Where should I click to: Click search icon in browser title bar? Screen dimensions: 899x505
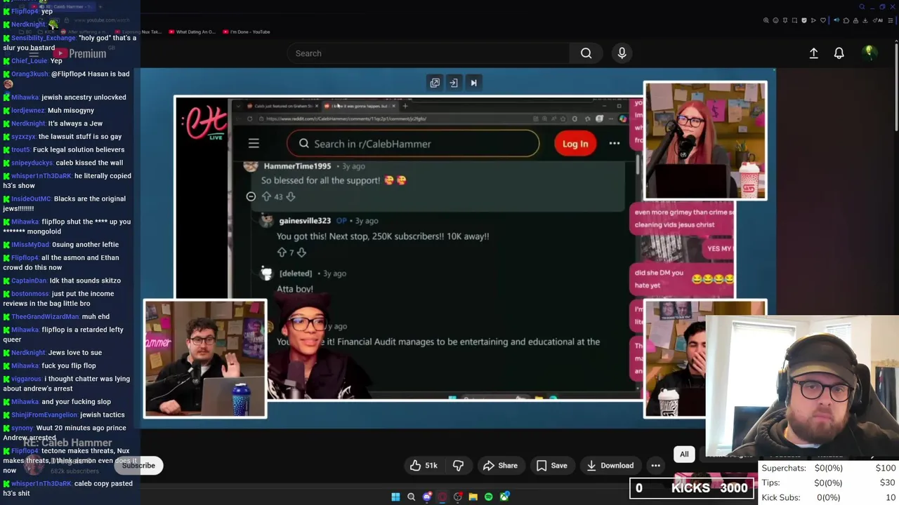[x=862, y=7]
